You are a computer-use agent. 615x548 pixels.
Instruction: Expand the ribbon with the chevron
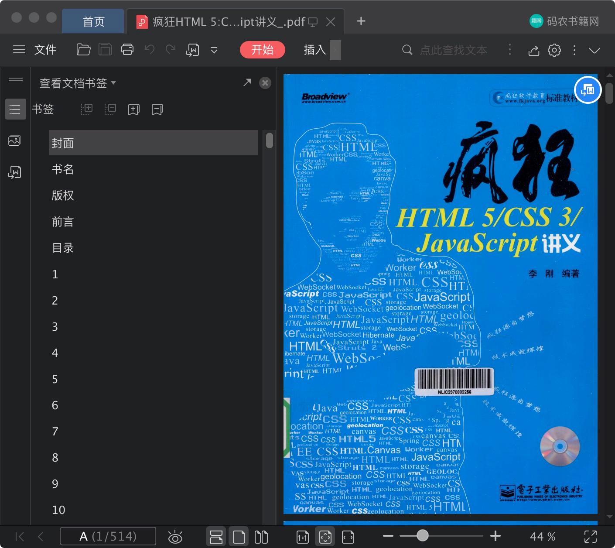594,50
